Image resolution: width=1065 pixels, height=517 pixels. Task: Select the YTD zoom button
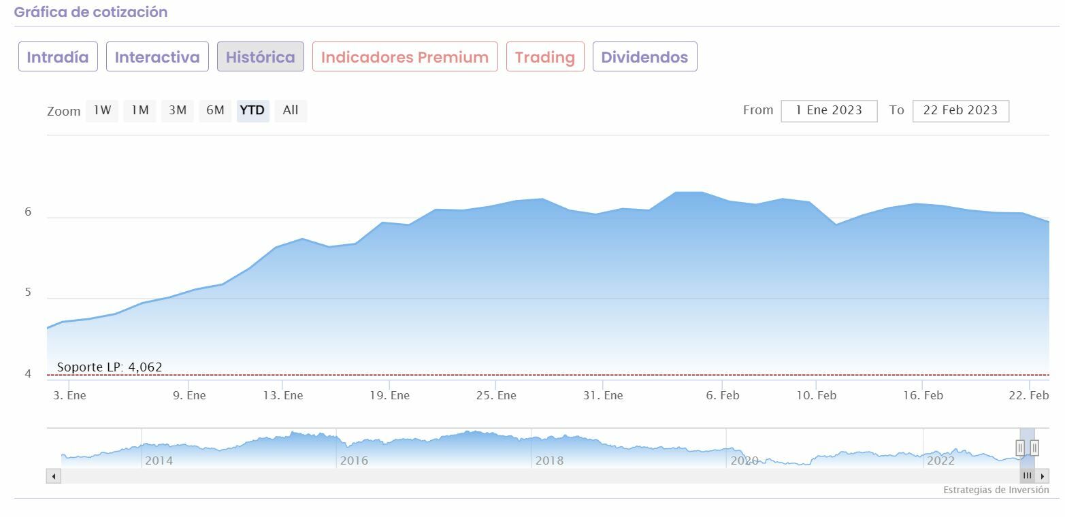(x=252, y=110)
